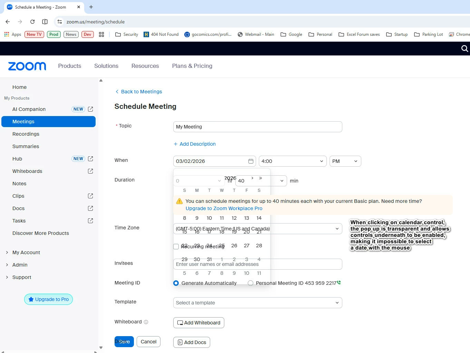Click the blue Save button
Screen dimensions: 470x353
click(x=124, y=342)
